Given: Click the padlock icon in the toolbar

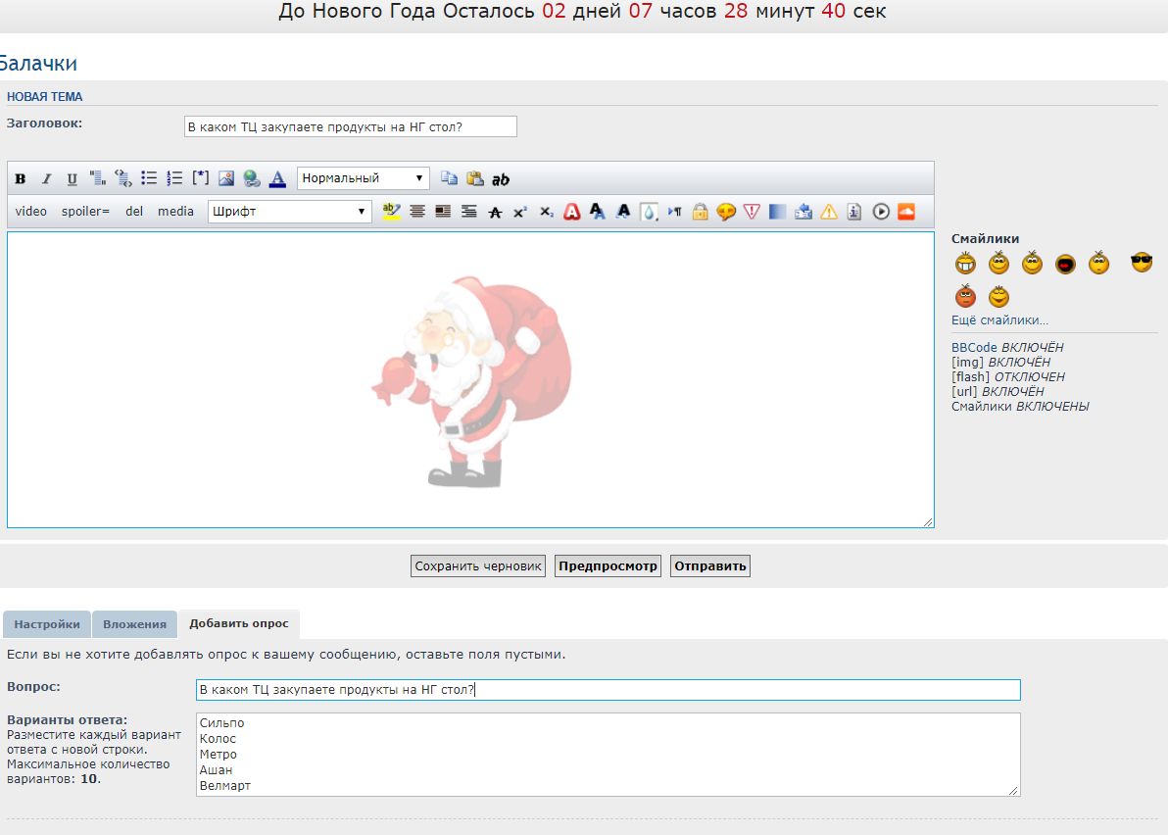Looking at the screenshot, I should point(700,212).
